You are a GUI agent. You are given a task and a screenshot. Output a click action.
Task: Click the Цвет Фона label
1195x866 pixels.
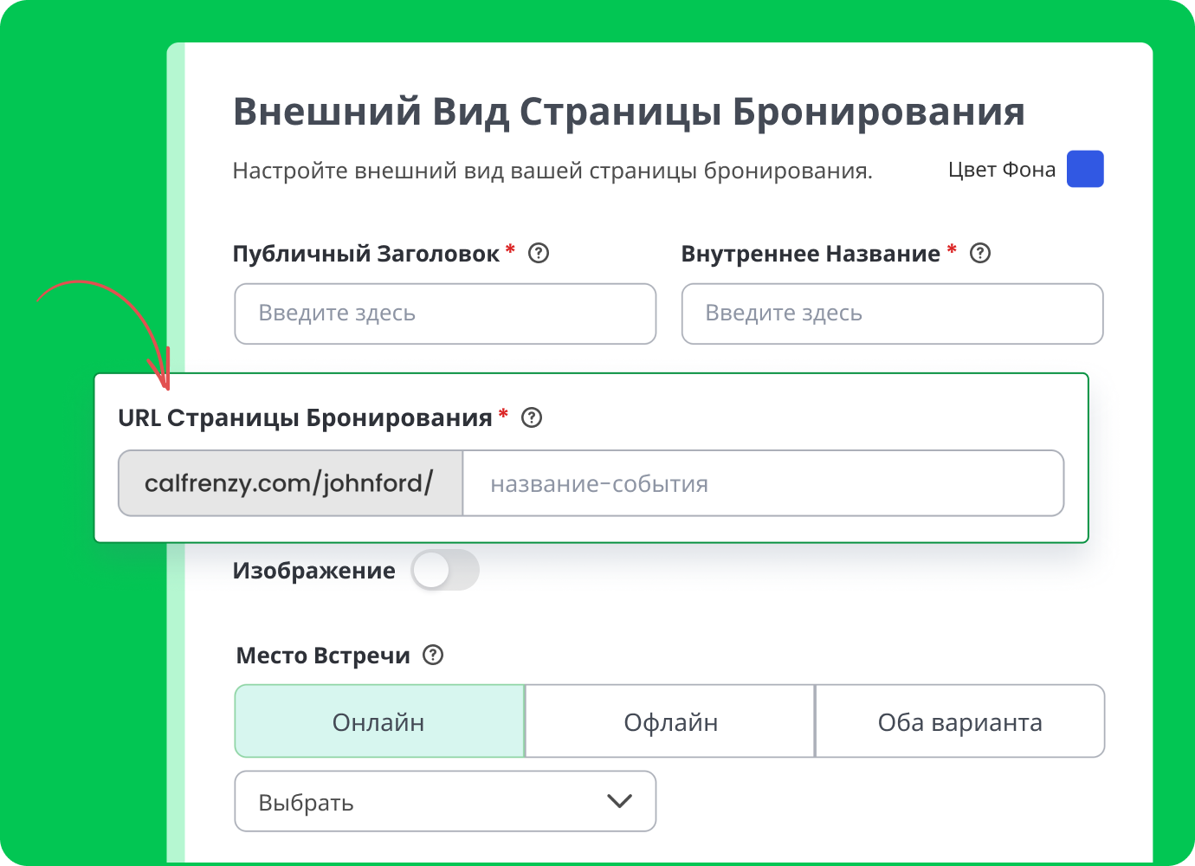1002,170
